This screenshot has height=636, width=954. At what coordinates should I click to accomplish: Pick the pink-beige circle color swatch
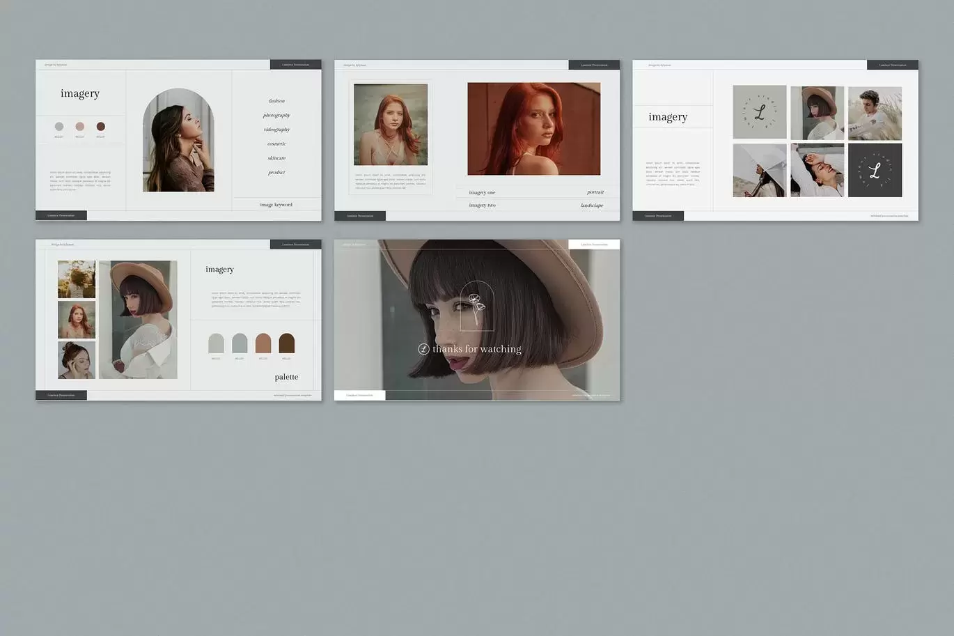pos(79,127)
